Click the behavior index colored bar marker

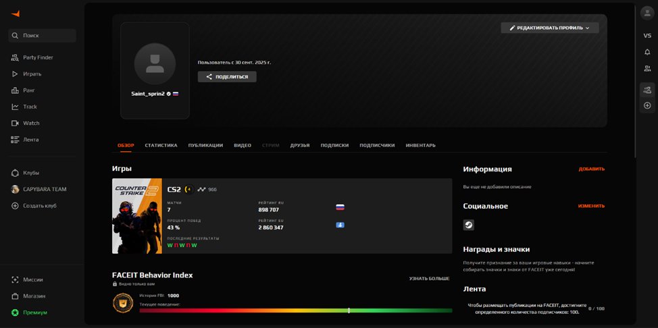tap(349, 311)
